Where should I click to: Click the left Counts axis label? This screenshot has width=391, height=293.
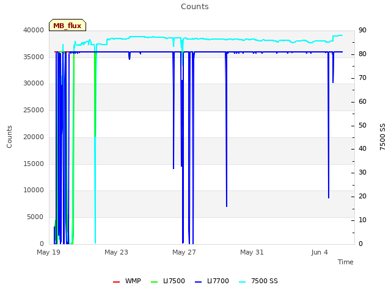9,137
